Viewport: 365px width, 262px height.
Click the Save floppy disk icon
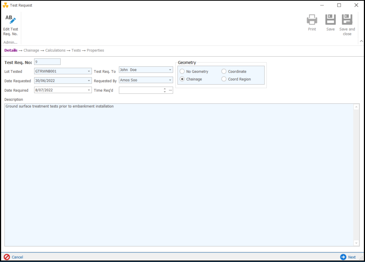pyautogui.click(x=330, y=20)
